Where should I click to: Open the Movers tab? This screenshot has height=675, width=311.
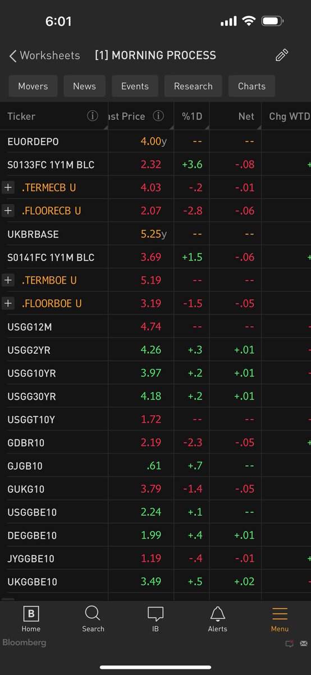click(x=33, y=86)
